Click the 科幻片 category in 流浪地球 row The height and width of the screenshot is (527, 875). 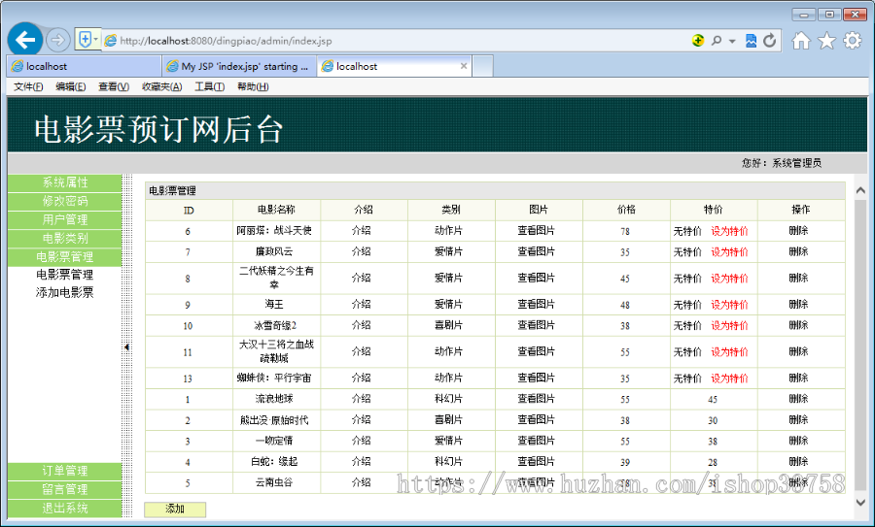(448, 399)
